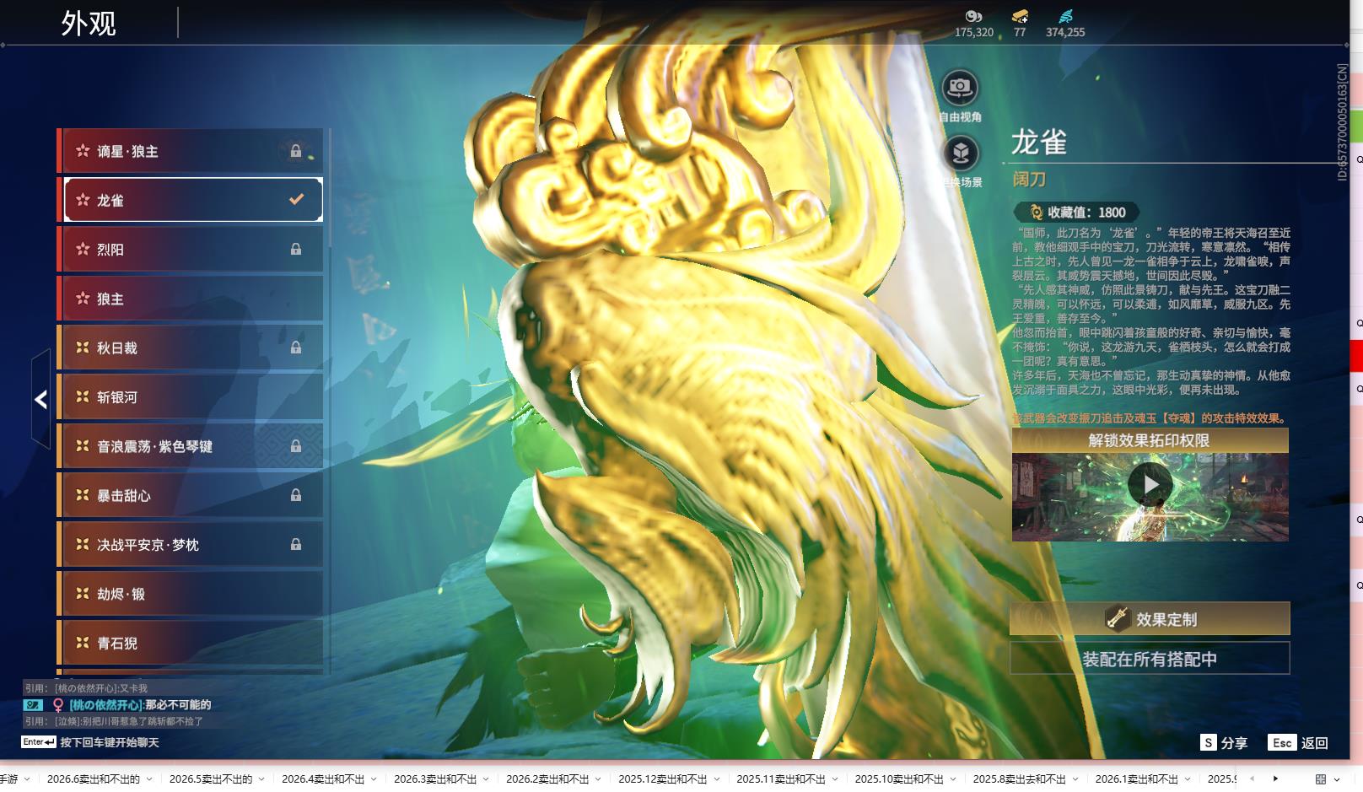The image size is (1363, 792).
Task: Click the lock icon on 决战平安京·梦枕
Action: (x=296, y=545)
